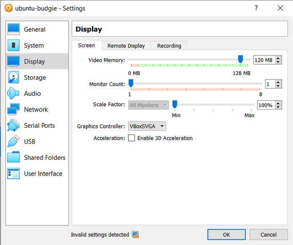The width and height of the screenshot is (293, 245).
Task: Click the 100% scale factor field
Action: click(266, 105)
